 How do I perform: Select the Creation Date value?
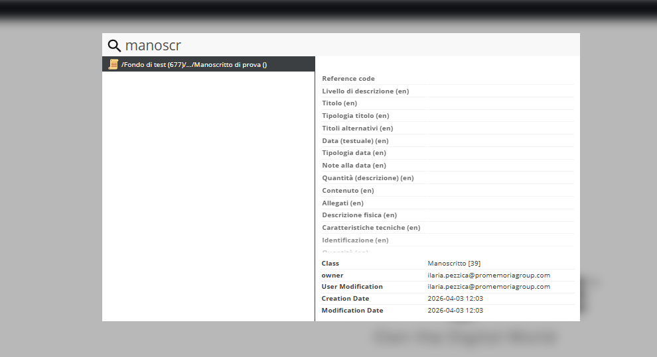click(455, 299)
